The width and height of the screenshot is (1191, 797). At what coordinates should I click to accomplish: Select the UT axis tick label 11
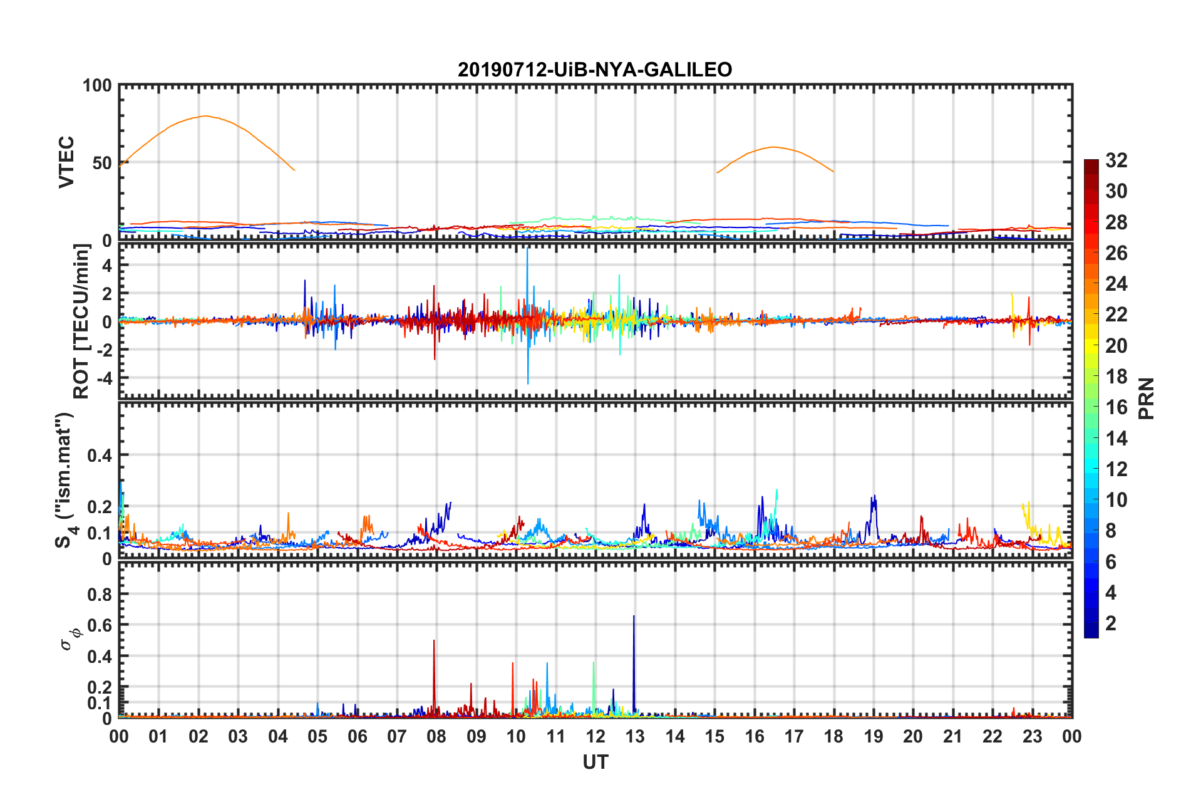556,736
